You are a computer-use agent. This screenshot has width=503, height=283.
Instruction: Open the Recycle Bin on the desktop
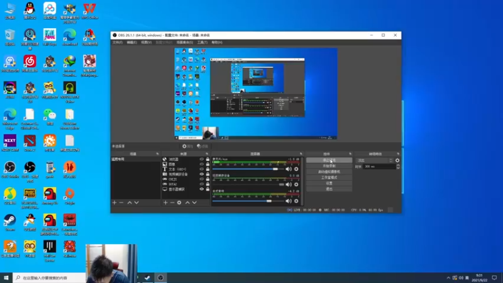point(10,37)
